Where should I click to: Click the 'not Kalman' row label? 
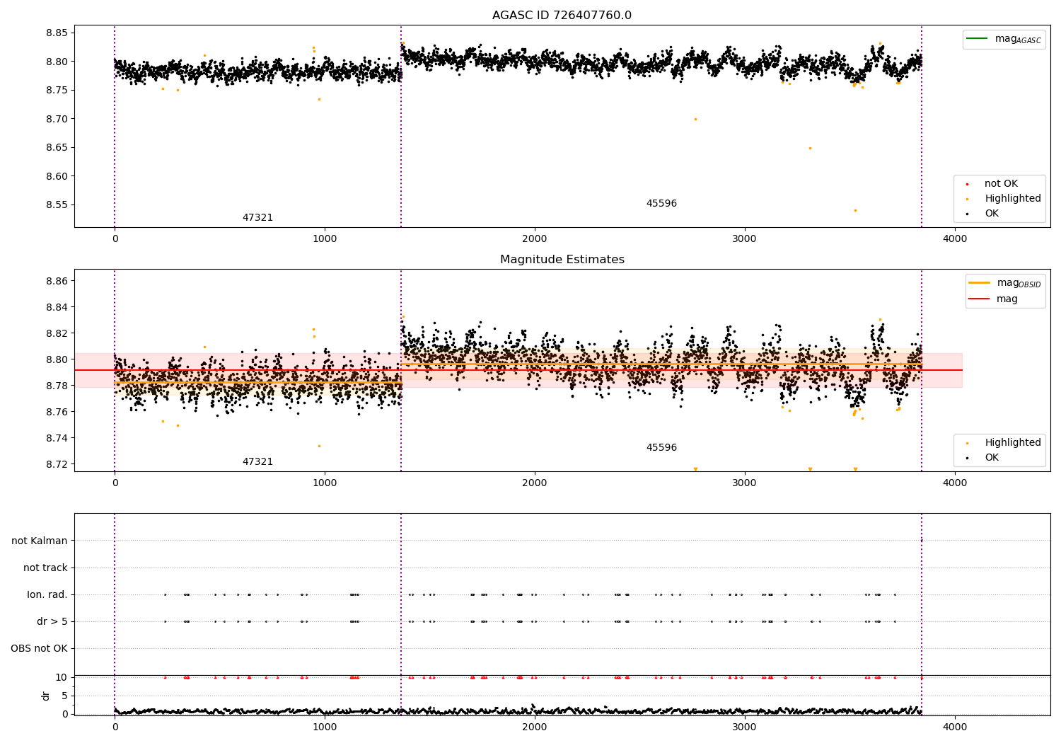40,541
